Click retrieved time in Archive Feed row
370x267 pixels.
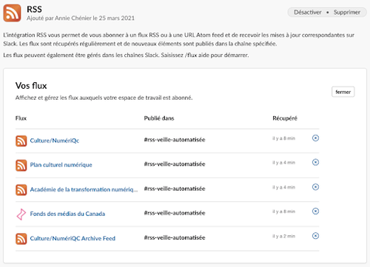[284, 236]
